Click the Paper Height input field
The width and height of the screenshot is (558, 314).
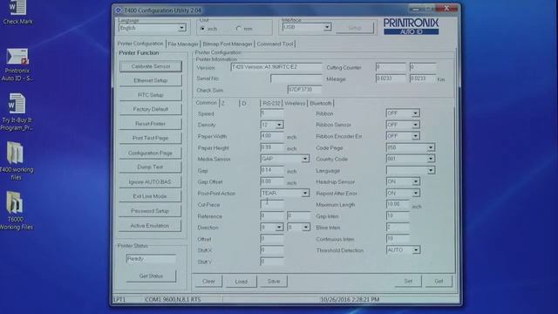coord(272,147)
